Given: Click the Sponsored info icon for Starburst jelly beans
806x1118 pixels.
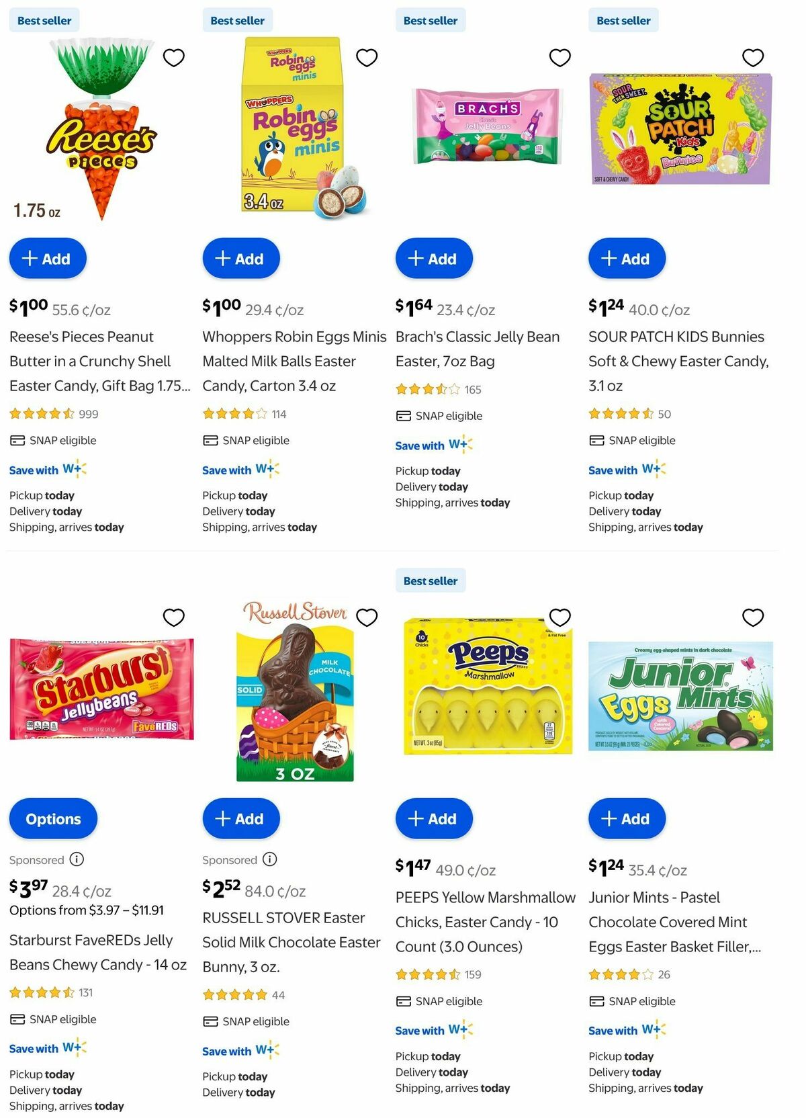Looking at the screenshot, I should 77,859.
